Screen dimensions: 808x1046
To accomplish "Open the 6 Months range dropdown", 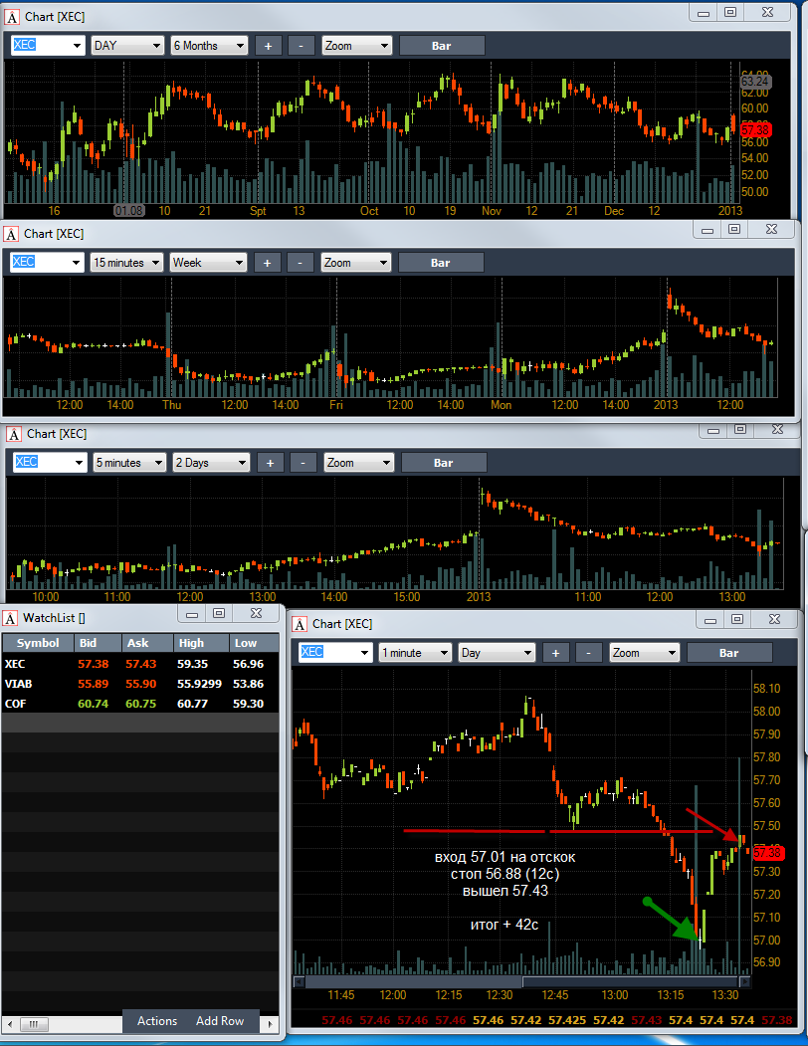I will click(x=209, y=46).
